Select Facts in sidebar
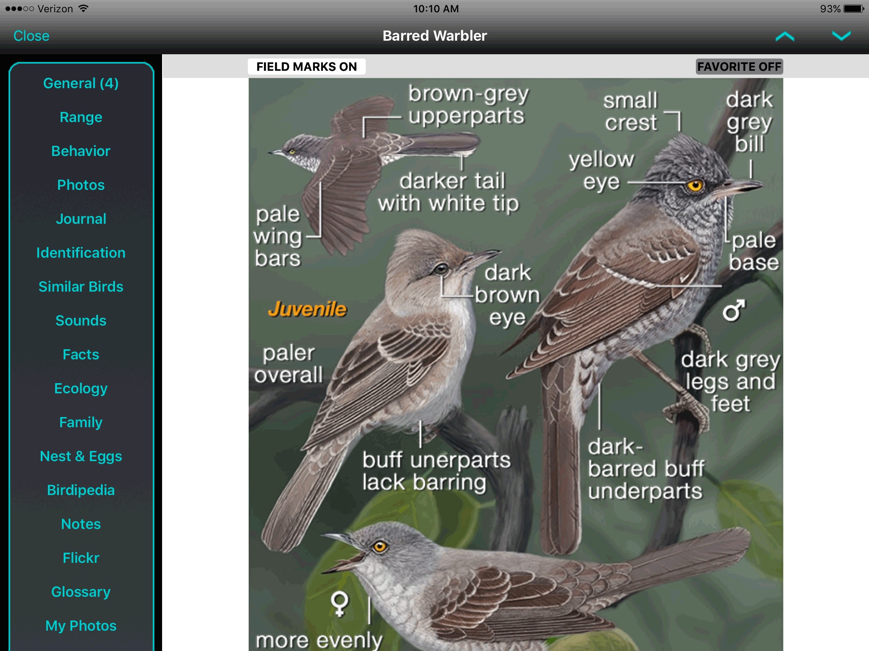869x651 pixels. click(x=81, y=354)
